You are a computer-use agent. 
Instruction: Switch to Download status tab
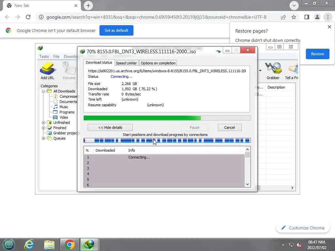[x=99, y=62]
